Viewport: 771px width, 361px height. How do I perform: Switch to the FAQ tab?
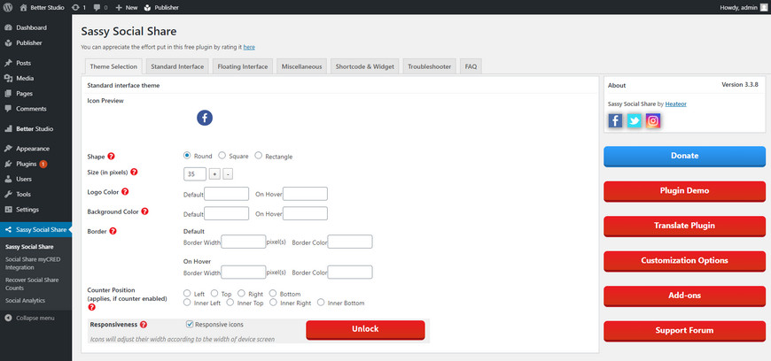(x=471, y=66)
